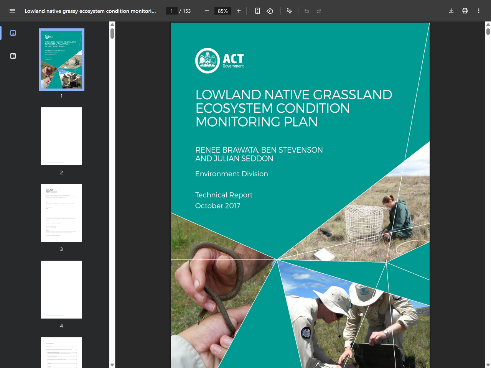Click the zoom in plus button
This screenshot has height=368, width=491.
pyautogui.click(x=239, y=11)
